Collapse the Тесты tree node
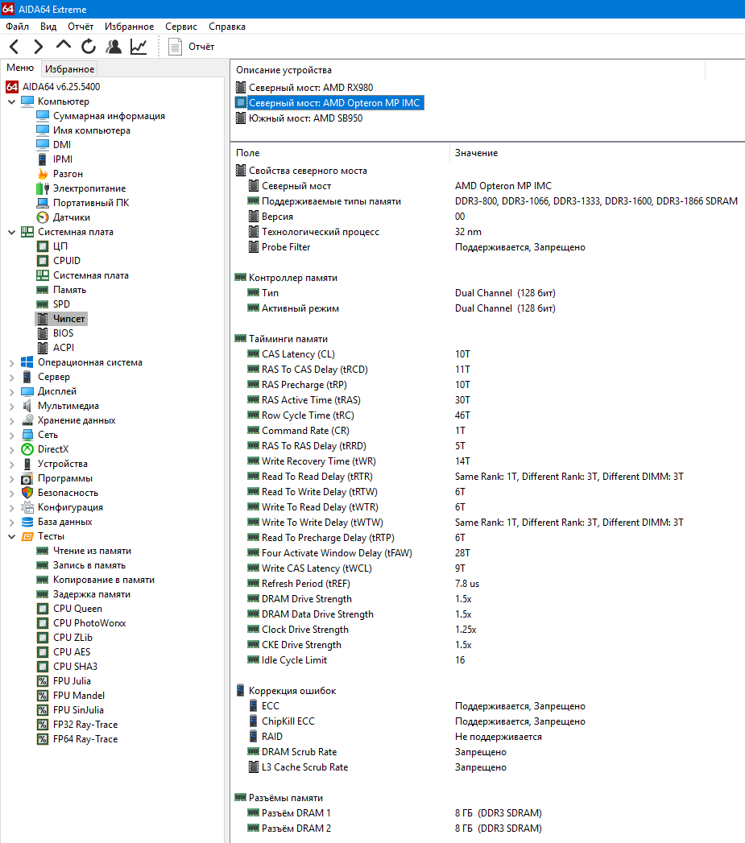The height and width of the screenshot is (843, 745). (x=11, y=536)
